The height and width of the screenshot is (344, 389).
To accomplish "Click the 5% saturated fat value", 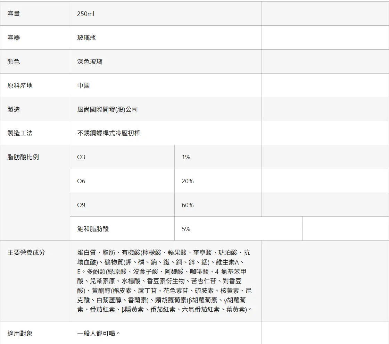I will [186, 229].
